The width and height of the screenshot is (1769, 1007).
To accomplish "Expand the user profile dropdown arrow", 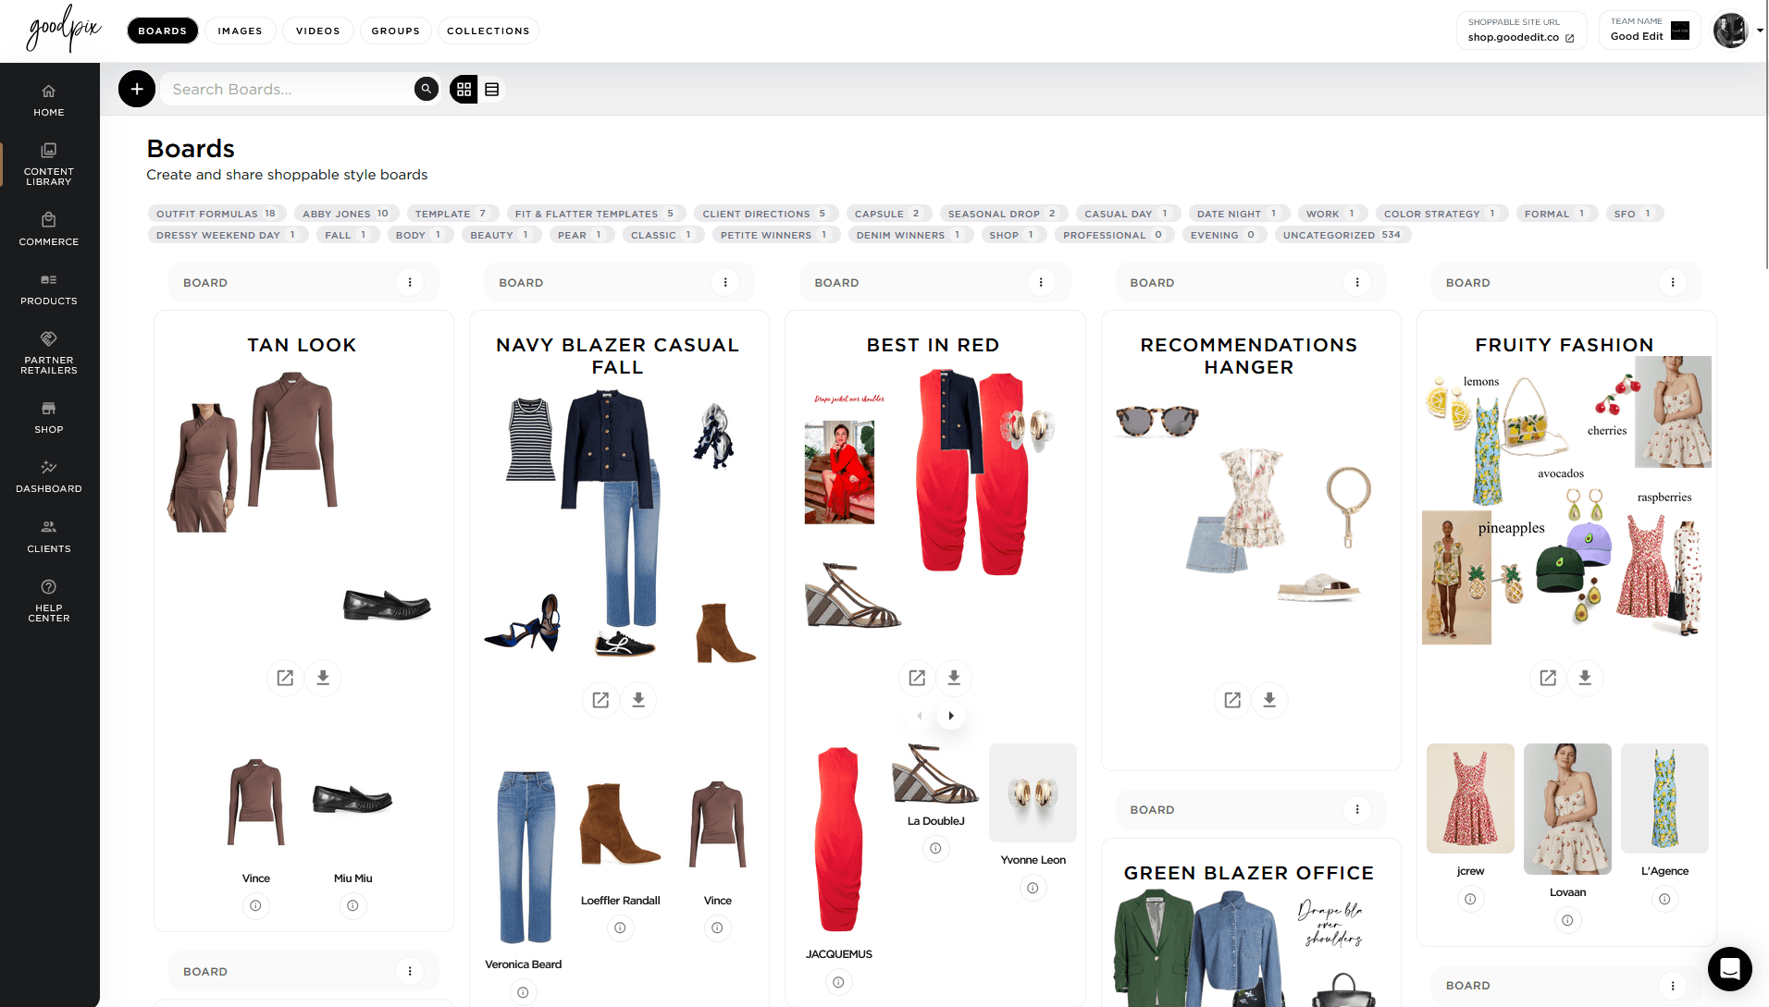I will 1760,31.
